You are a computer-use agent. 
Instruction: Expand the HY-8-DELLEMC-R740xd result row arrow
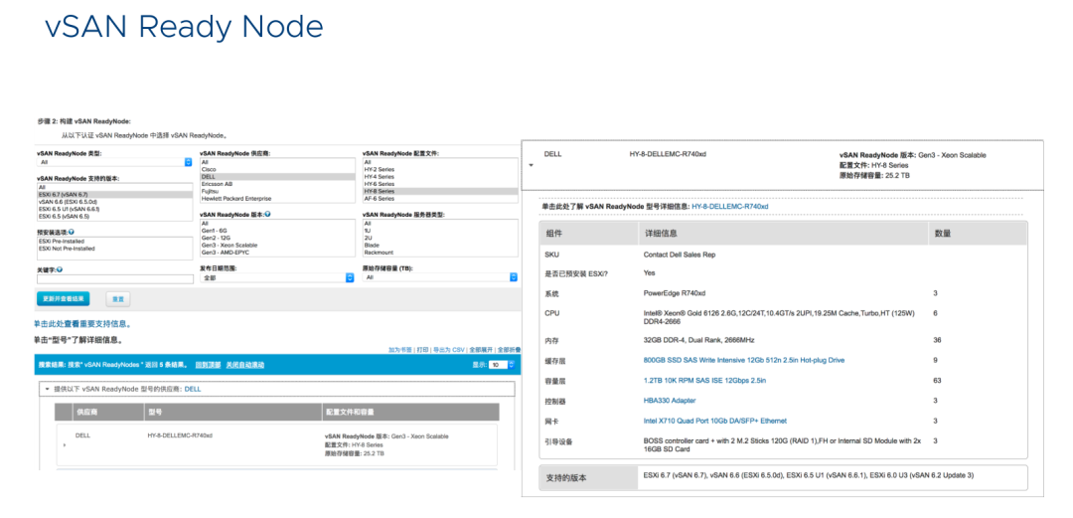click(65, 444)
